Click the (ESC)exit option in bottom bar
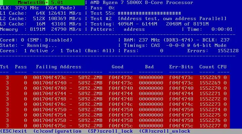Screen dimensions: 242x134 coord(13,131)
